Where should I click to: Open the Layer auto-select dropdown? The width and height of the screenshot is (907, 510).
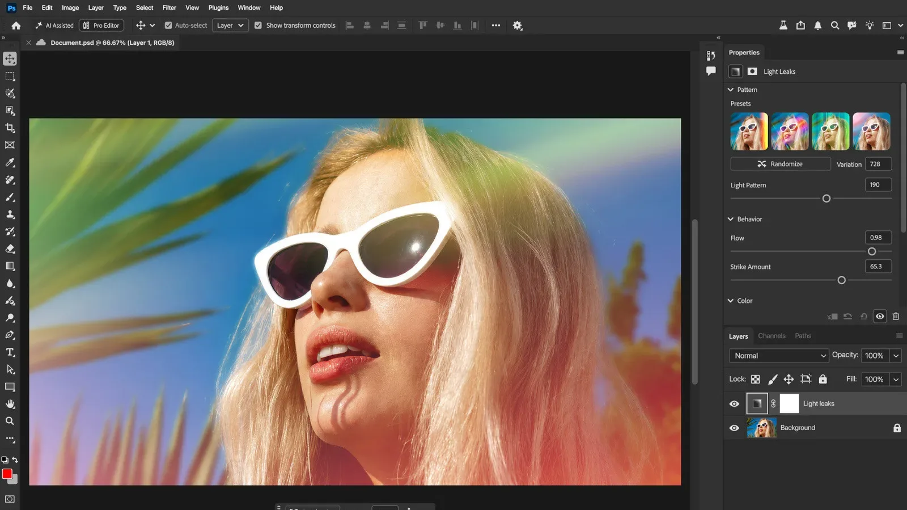point(230,26)
